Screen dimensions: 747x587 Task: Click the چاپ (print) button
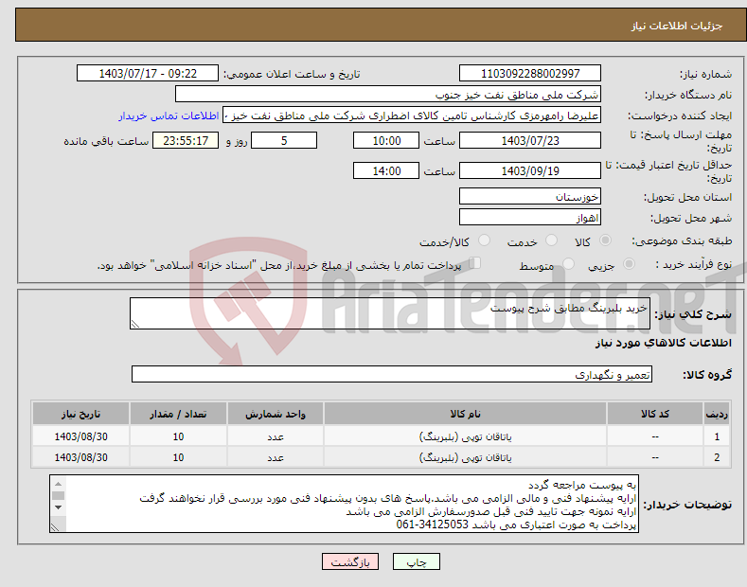(x=416, y=561)
